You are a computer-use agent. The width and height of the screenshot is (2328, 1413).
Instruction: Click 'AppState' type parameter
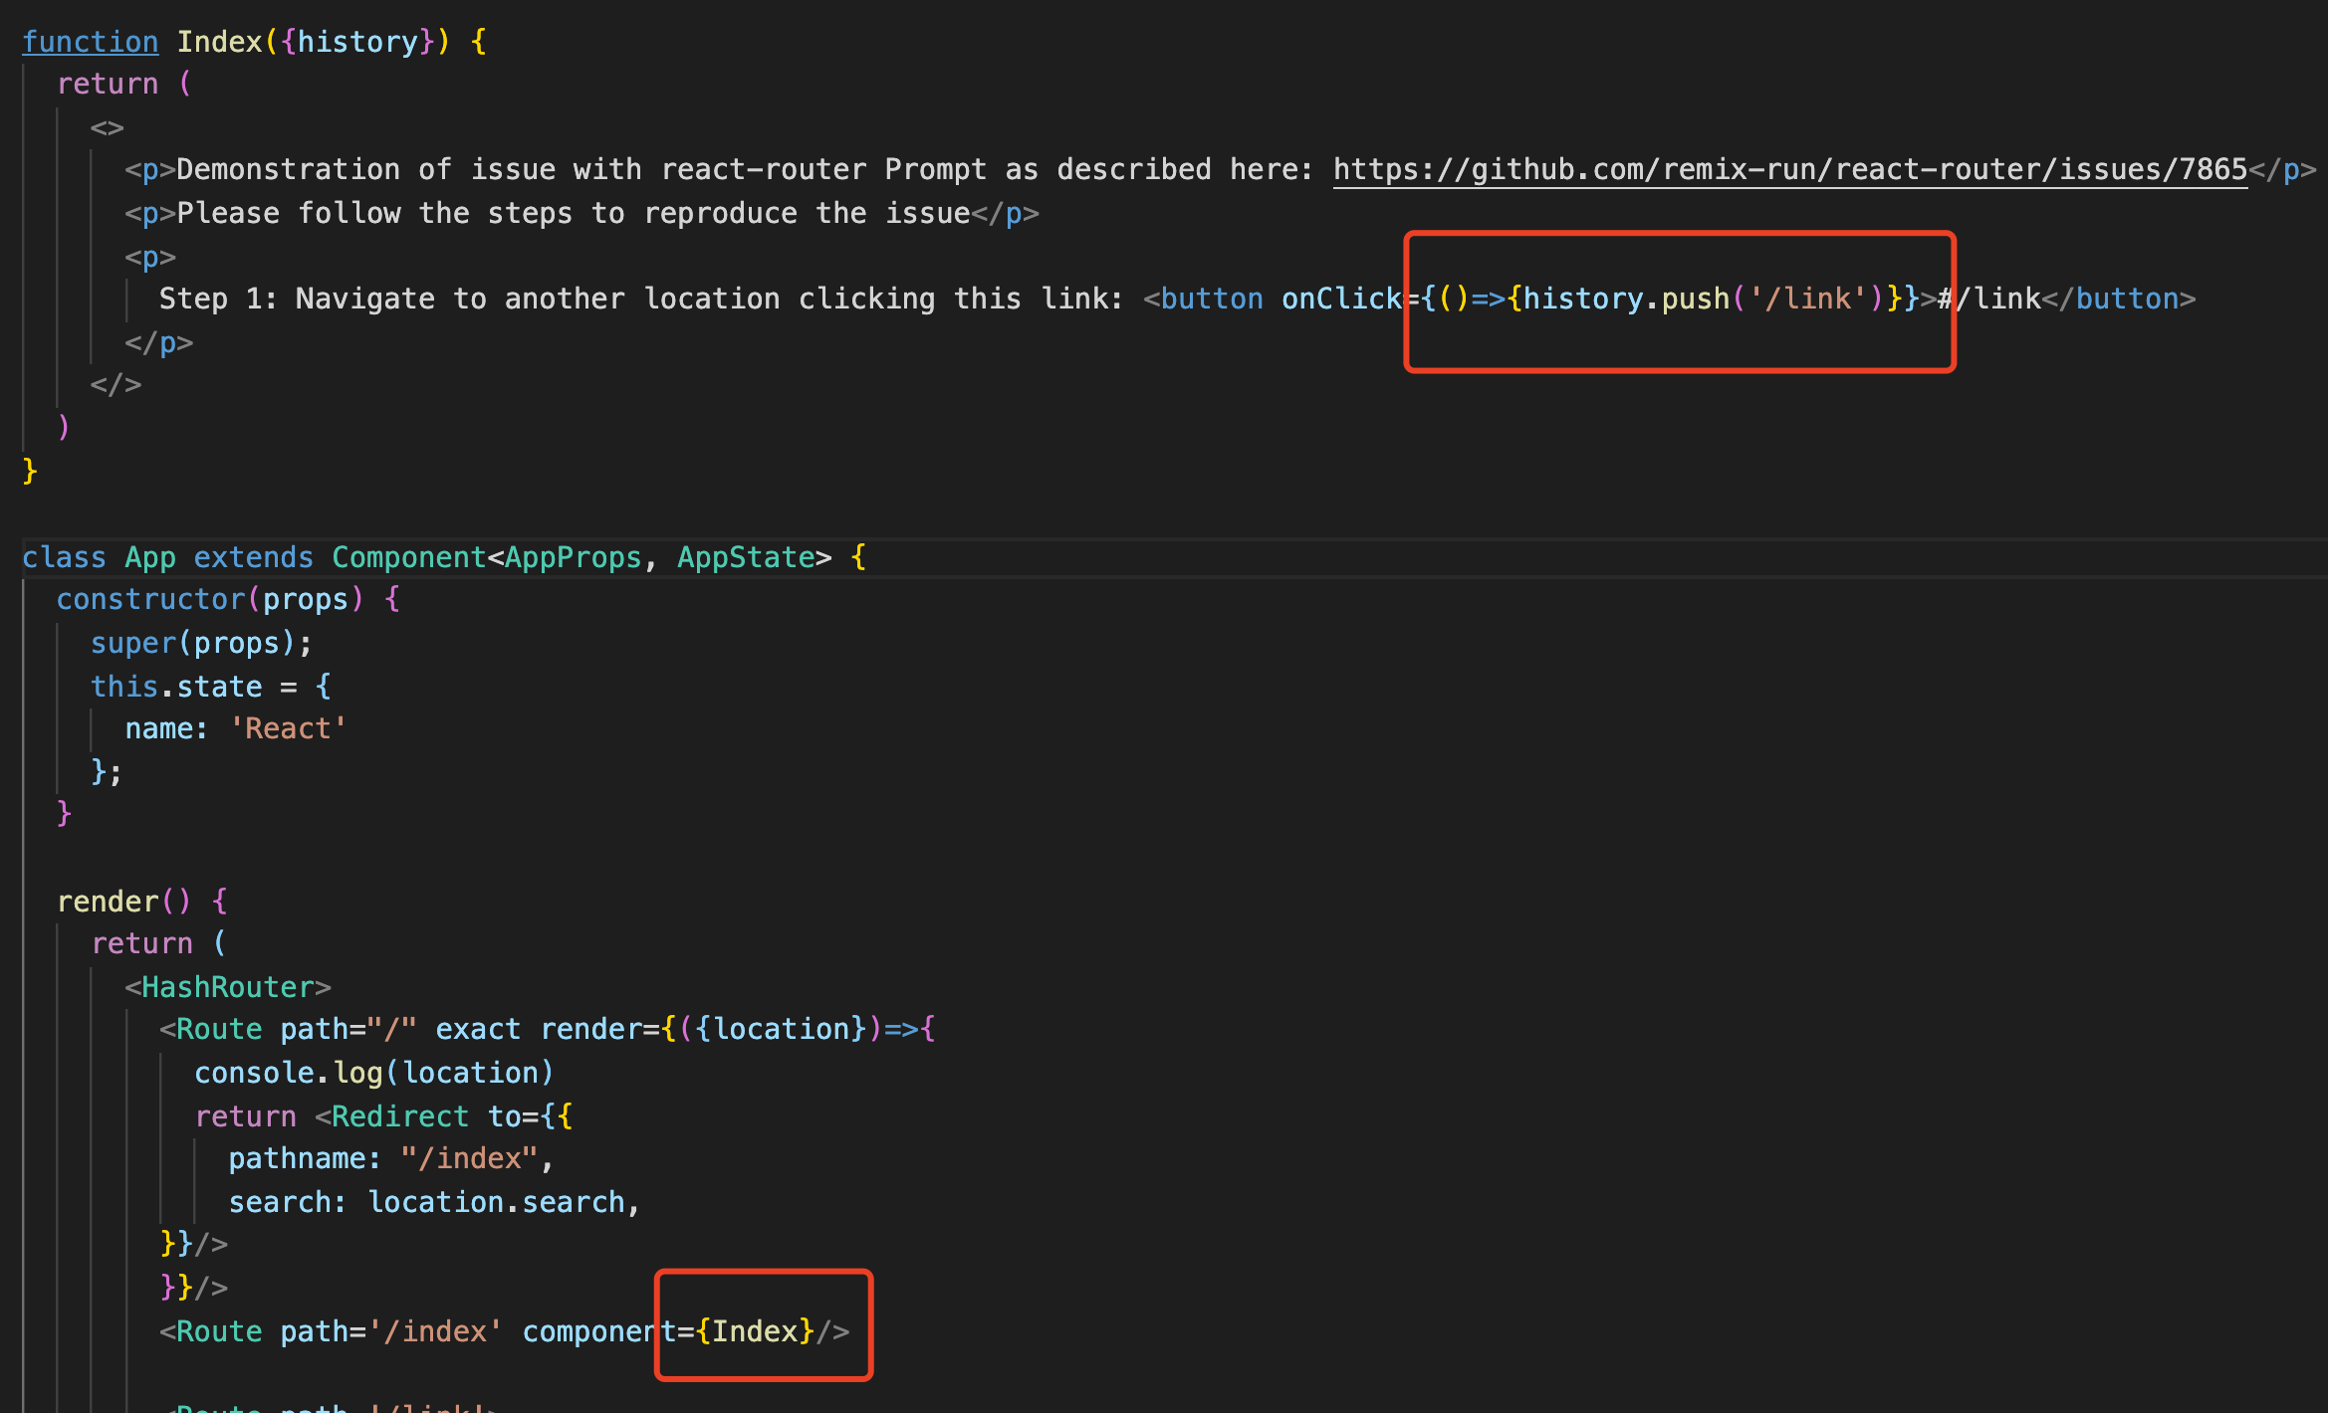(x=746, y=557)
